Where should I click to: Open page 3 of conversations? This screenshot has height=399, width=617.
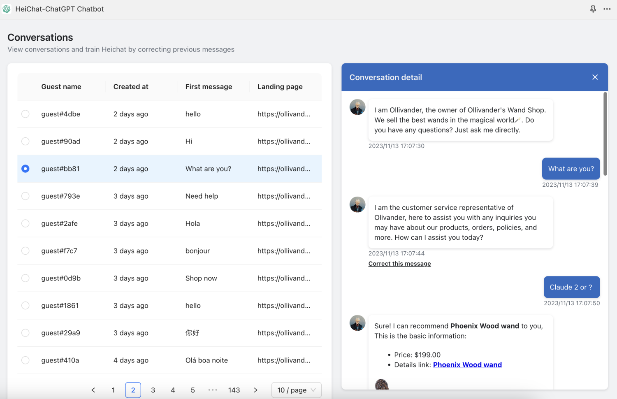pos(153,390)
